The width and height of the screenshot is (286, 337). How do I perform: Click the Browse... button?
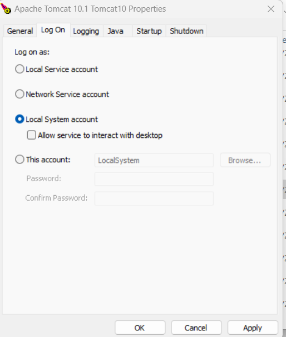pos(245,160)
